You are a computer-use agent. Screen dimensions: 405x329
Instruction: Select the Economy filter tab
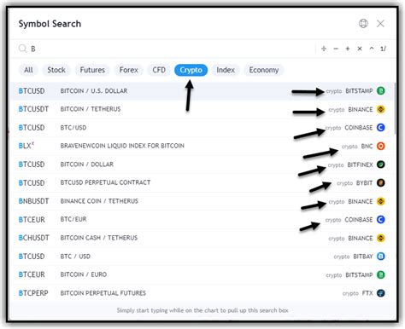pyautogui.click(x=264, y=70)
